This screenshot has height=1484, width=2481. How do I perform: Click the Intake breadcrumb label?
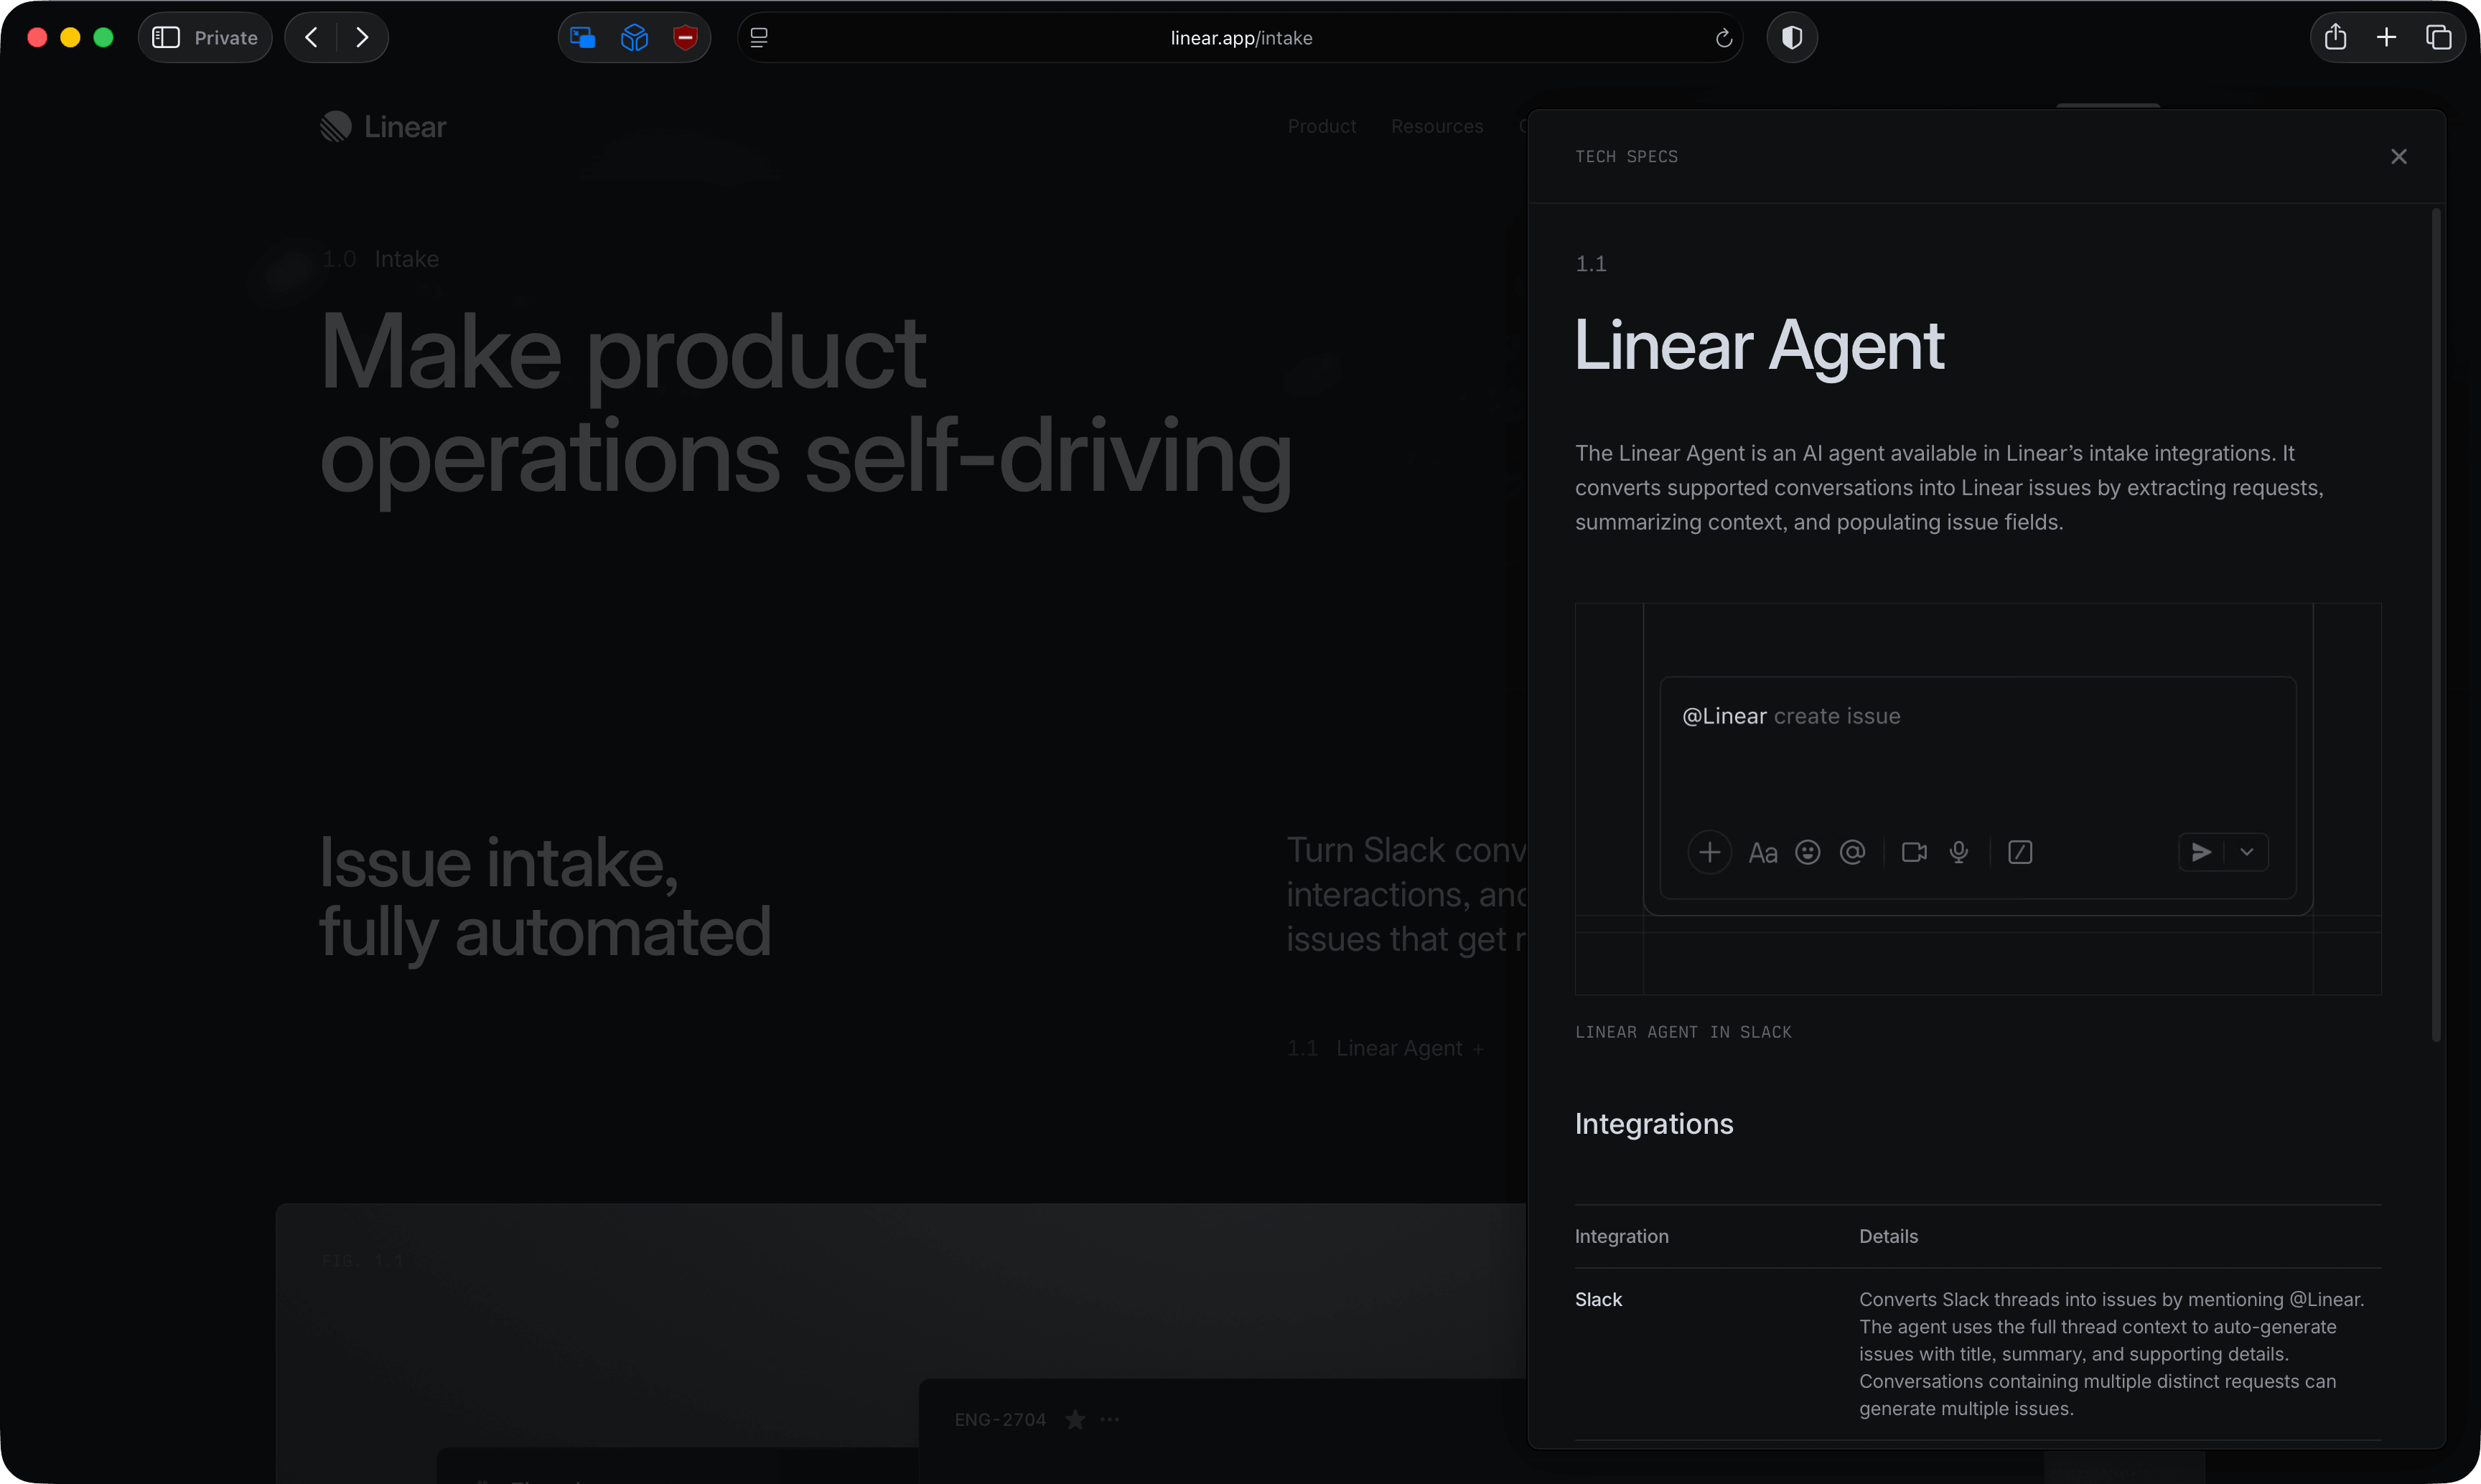point(406,259)
